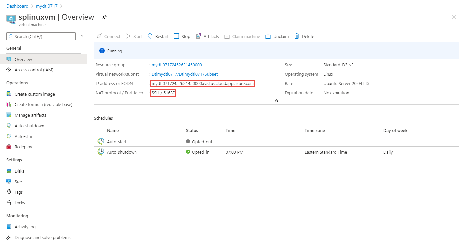This screenshot has height=245, width=465.
Task: Click the Auto-start schedule name
Action: (x=117, y=142)
